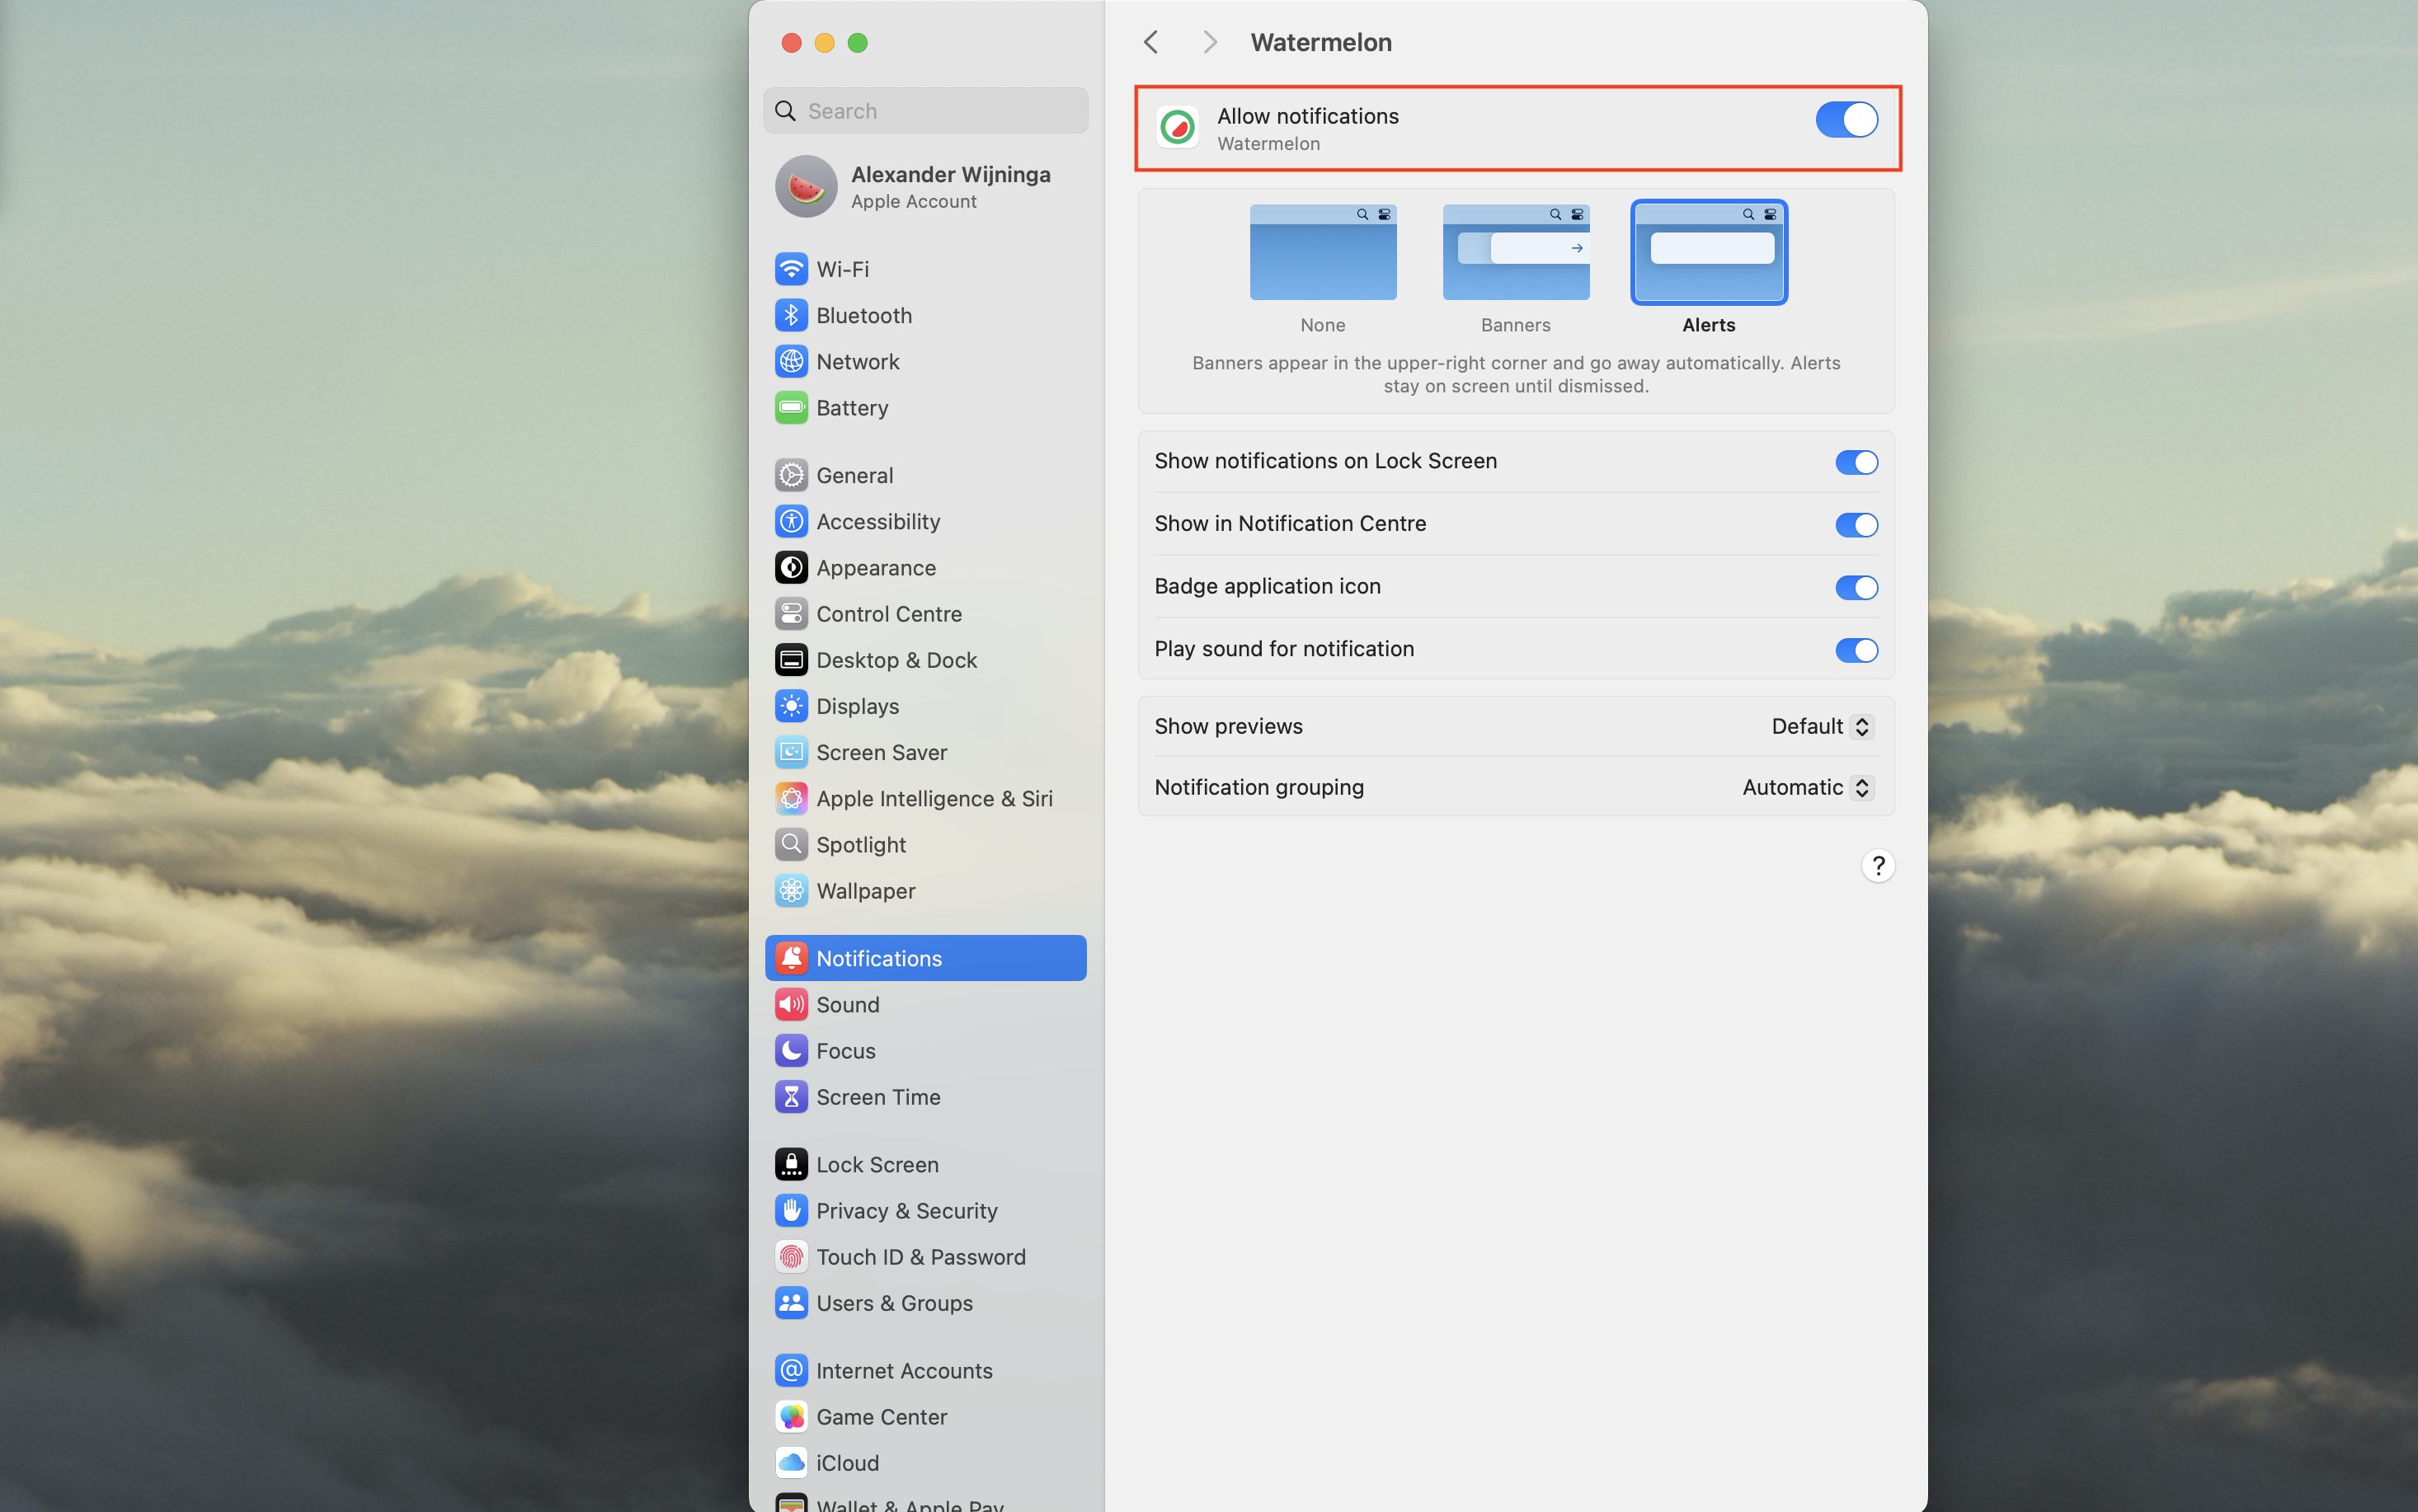Click the help question mark button
Screen dimensions: 2418x1512
click(x=1878, y=865)
